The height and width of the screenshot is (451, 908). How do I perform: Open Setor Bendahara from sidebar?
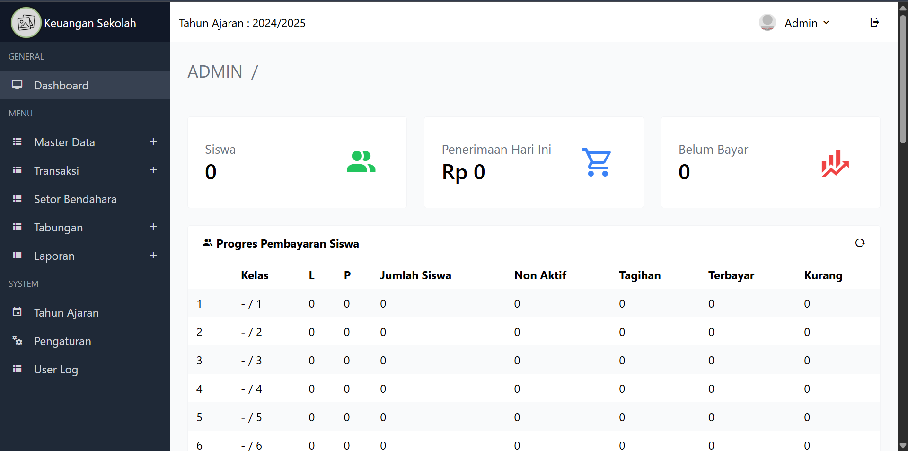tap(75, 199)
